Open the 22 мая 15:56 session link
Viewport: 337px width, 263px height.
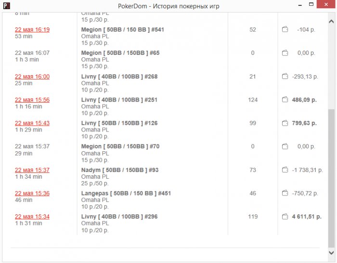pos(32,100)
